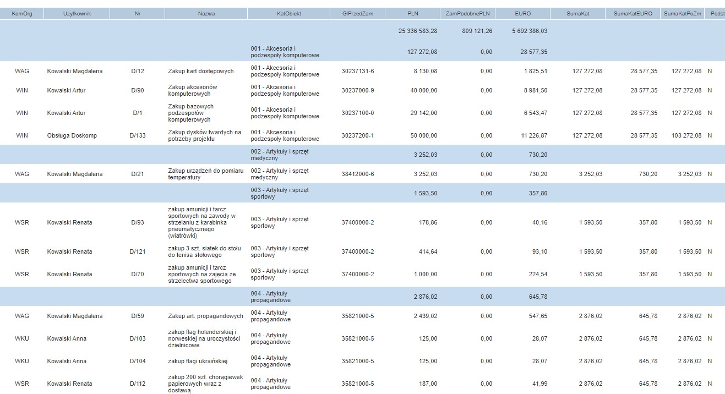Click the SumaKat column header
The width and height of the screenshot is (725, 394).
click(x=578, y=13)
